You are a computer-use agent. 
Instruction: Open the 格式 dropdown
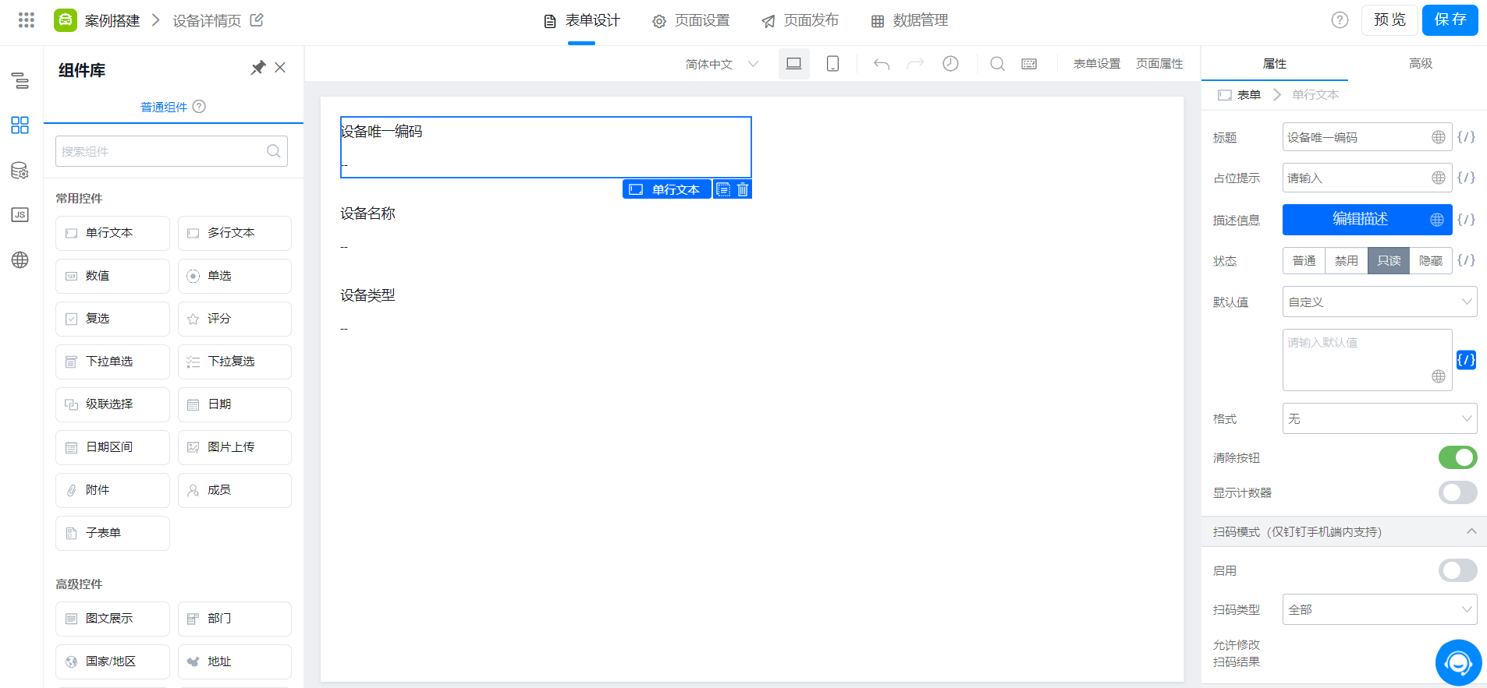pos(1379,418)
